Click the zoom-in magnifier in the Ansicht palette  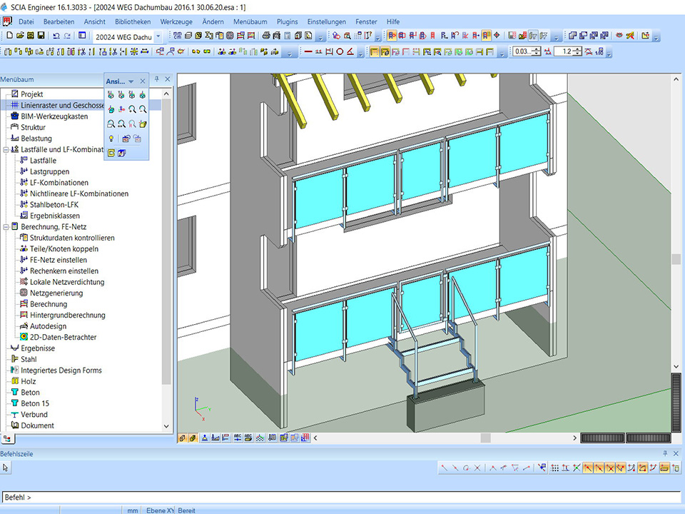(132, 109)
